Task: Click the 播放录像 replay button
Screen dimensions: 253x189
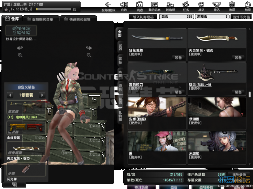Action: 239,175
